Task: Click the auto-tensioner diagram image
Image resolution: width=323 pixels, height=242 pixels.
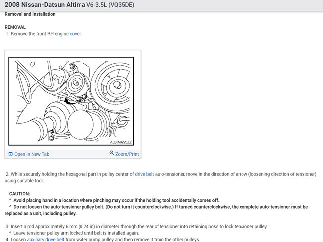Action: pos(71,101)
